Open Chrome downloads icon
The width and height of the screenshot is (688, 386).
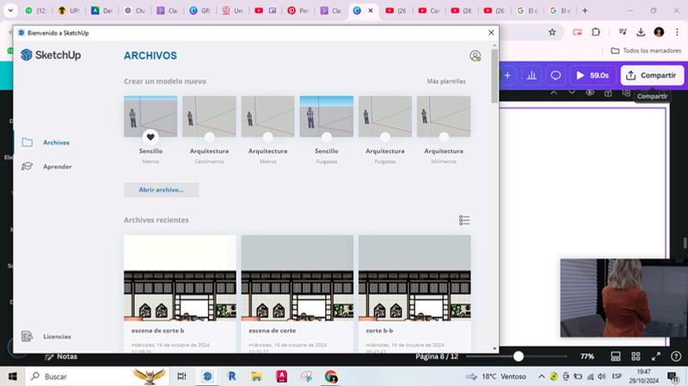coord(641,32)
